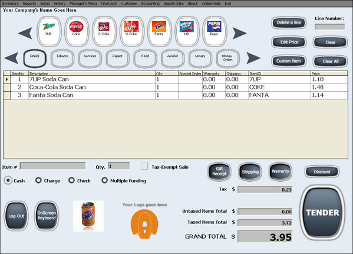This screenshot has width=353, height=254.
Task: Show previous products with the left arrow
Action: click(25, 34)
